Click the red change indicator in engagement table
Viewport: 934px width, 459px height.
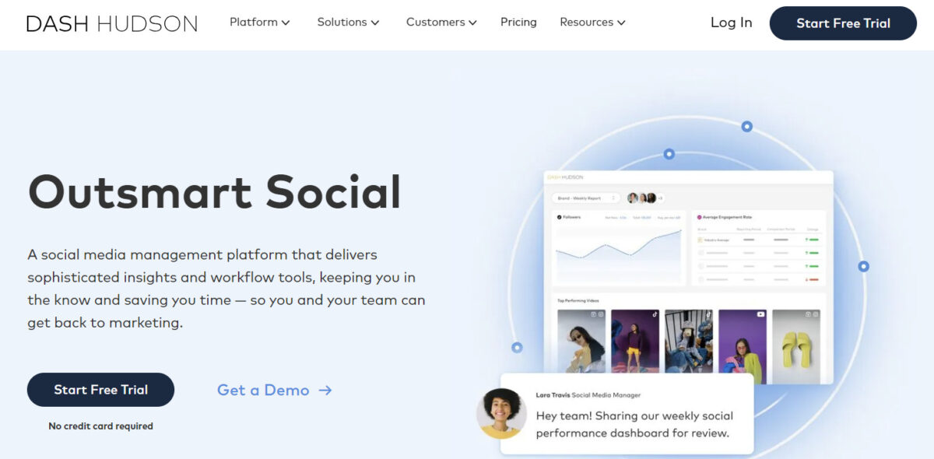click(813, 279)
